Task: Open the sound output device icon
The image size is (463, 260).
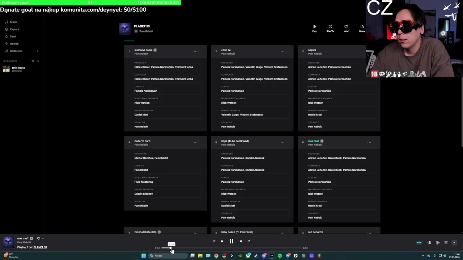Action: [438, 243]
